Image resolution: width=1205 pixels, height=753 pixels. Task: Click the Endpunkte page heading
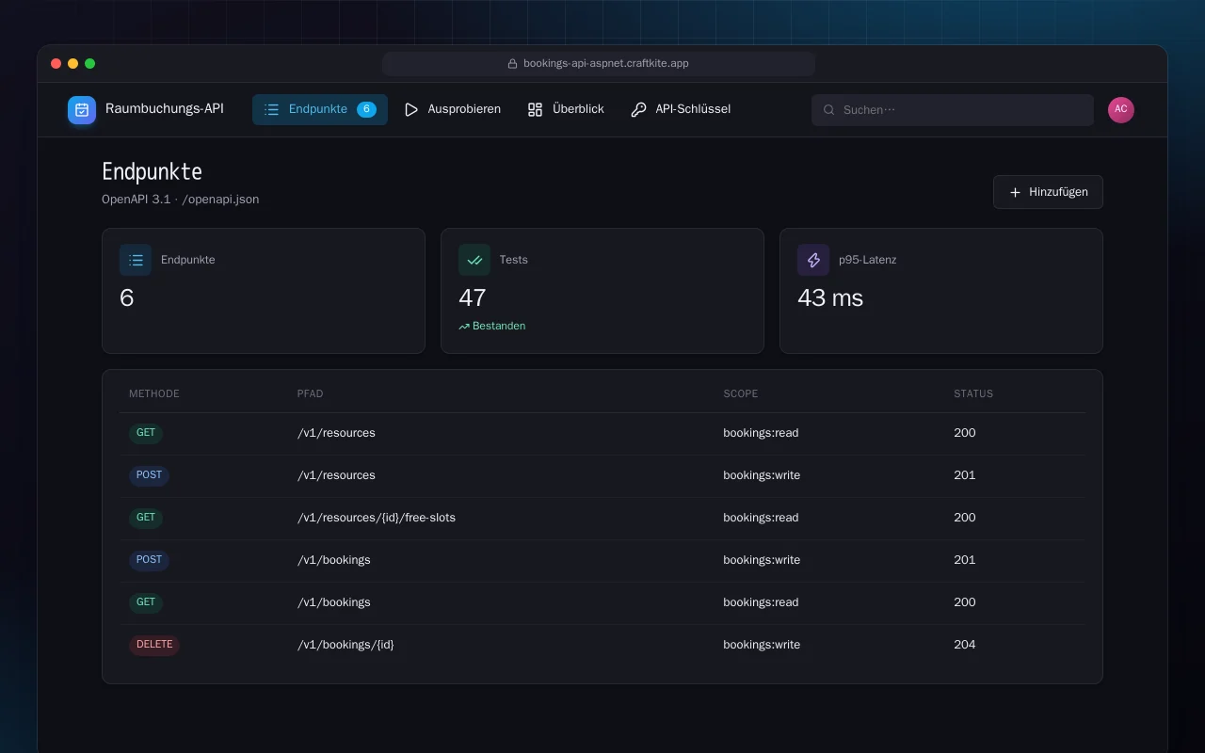pos(152,171)
